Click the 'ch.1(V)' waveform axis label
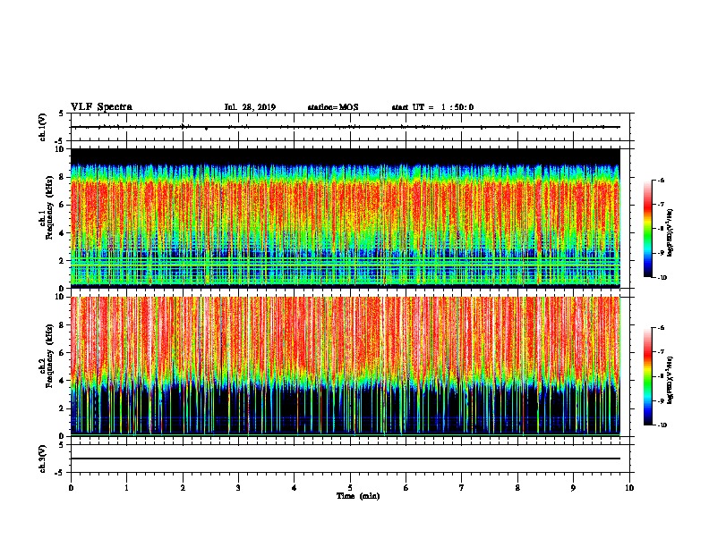The height and width of the screenshot is (547, 709). tap(43, 127)
